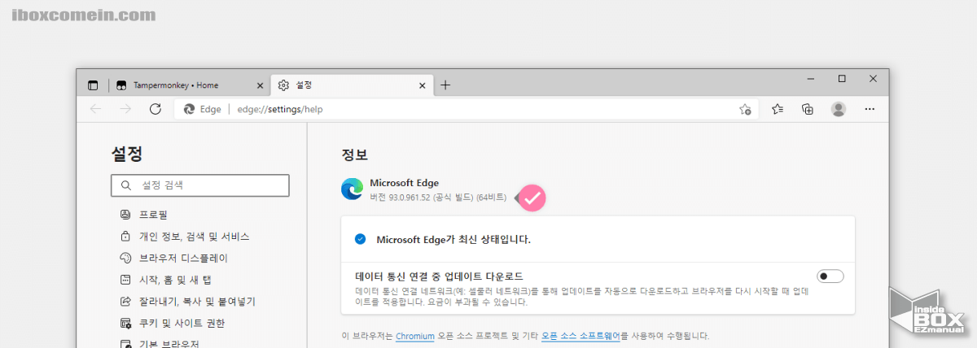
Task: Open a new tab with plus button
Action: [445, 85]
